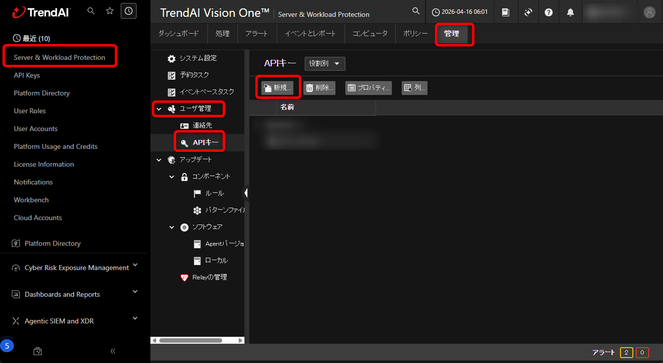Click the 新規... button
663x363 pixels.
[x=278, y=88]
